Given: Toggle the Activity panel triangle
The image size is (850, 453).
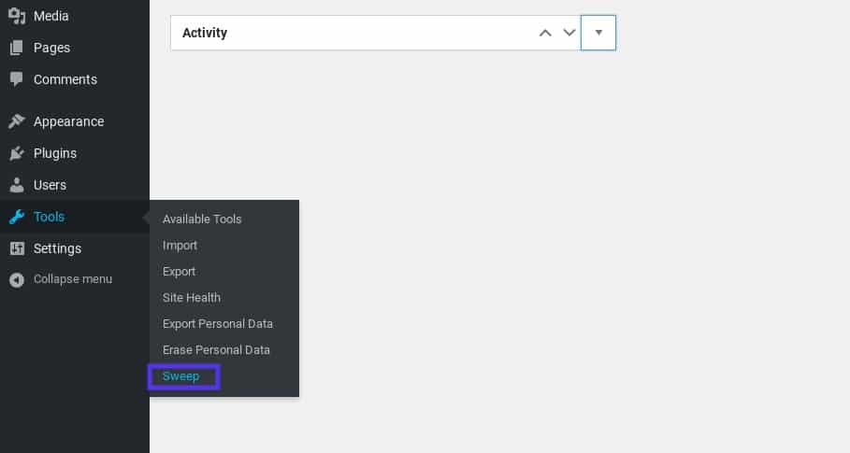Looking at the screenshot, I should tap(598, 33).
